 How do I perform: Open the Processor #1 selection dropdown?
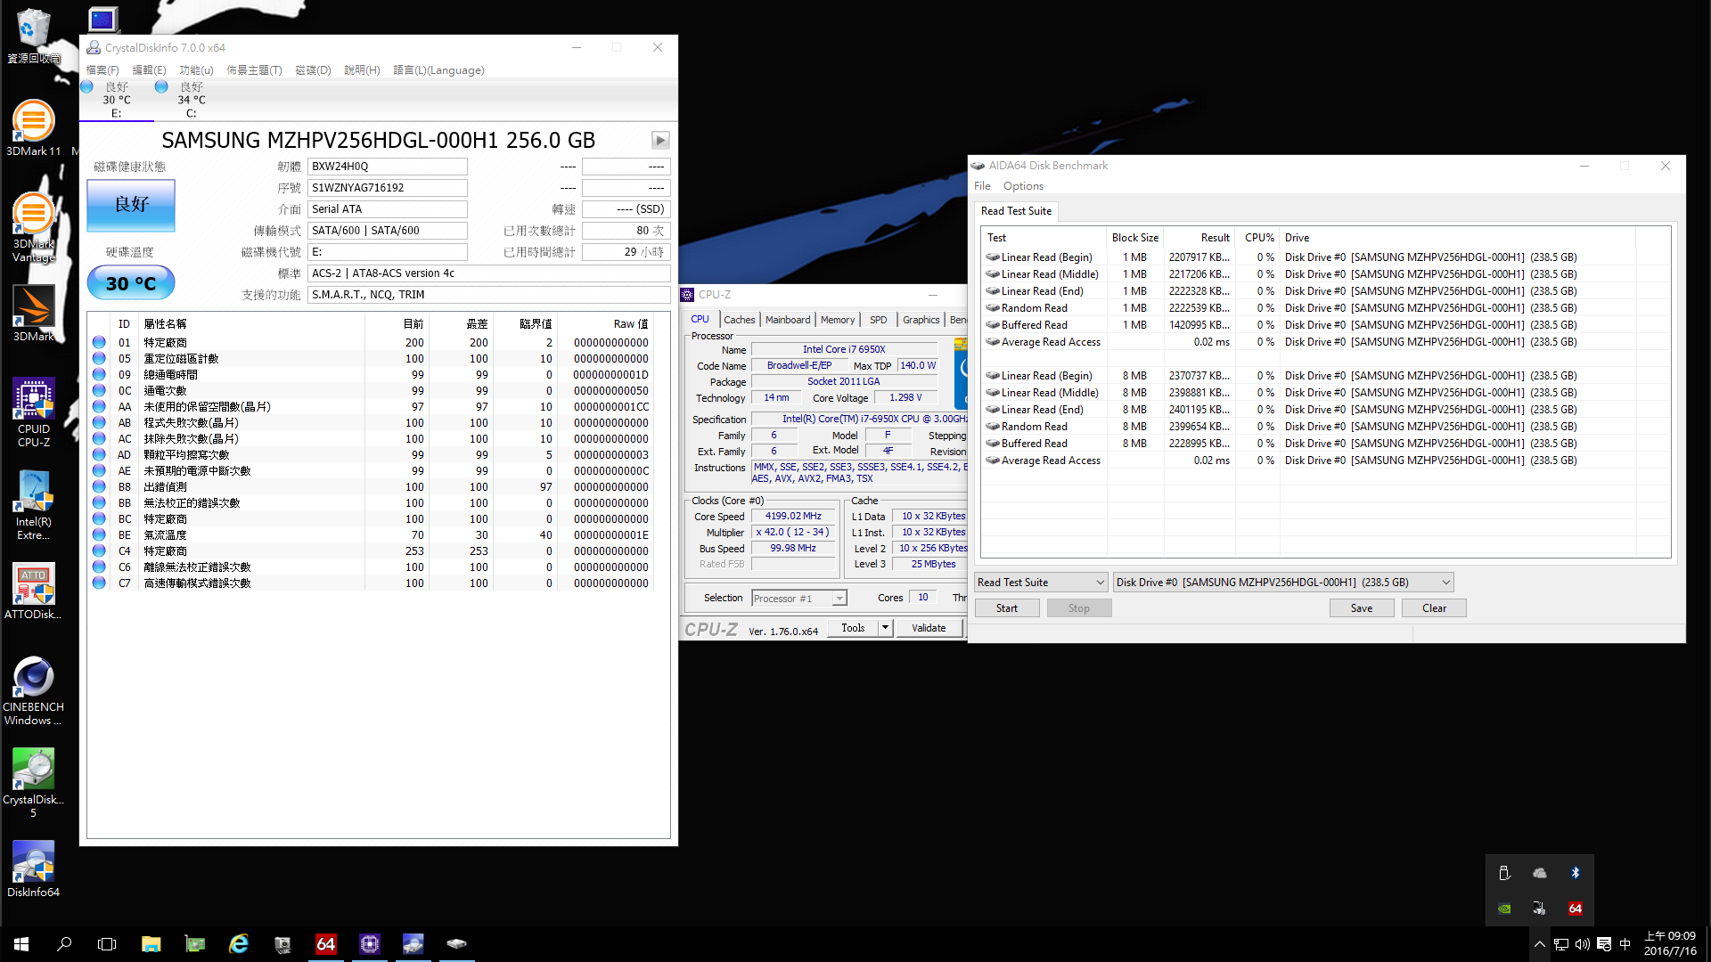click(x=798, y=599)
